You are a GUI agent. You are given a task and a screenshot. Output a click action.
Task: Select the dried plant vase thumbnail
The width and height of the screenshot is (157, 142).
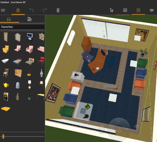17,97
